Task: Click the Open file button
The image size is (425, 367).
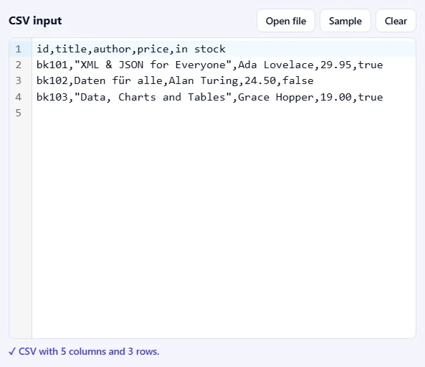Action: pos(286,21)
